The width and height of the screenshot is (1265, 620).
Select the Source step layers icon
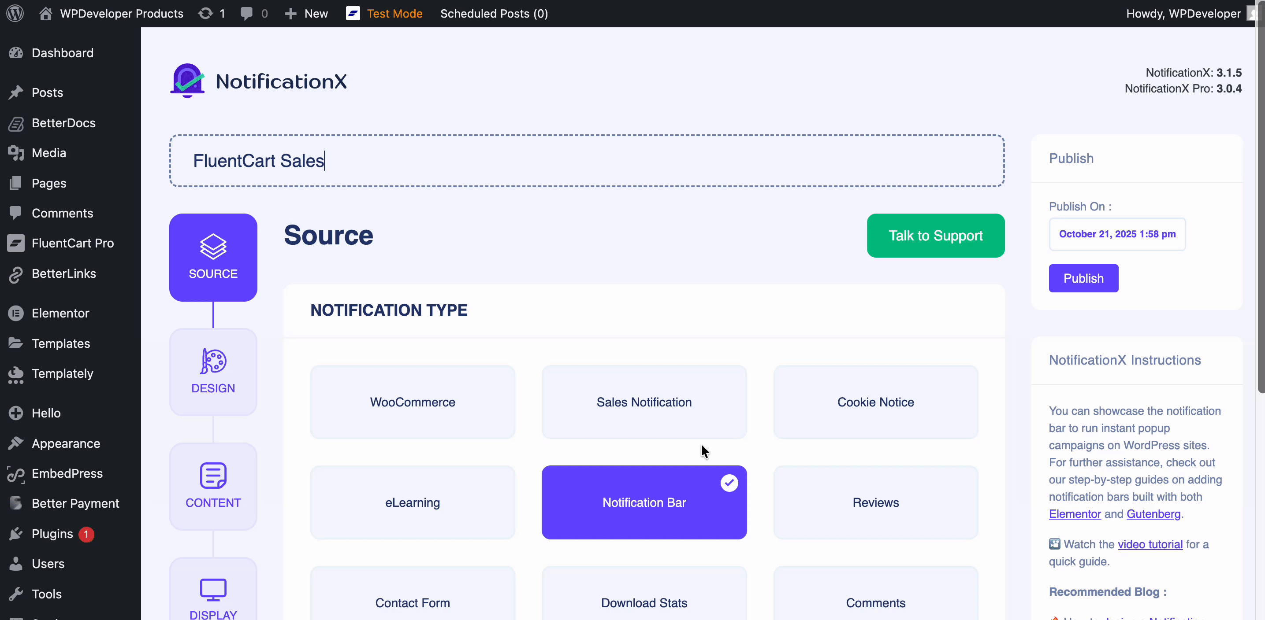(x=213, y=246)
